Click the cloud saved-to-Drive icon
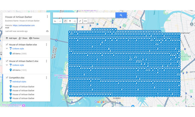This screenshot has height=117, width=195. (47, 31)
